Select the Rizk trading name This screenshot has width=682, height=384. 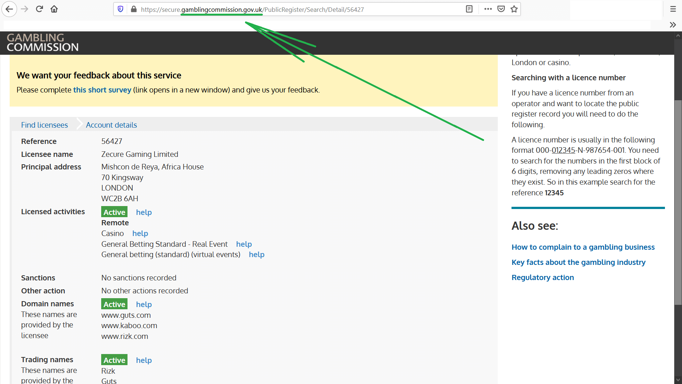point(108,371)
